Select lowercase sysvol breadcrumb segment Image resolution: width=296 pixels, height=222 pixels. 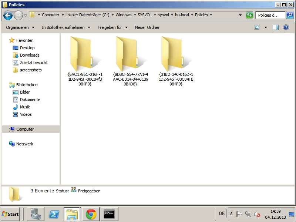tap(163, 15)
